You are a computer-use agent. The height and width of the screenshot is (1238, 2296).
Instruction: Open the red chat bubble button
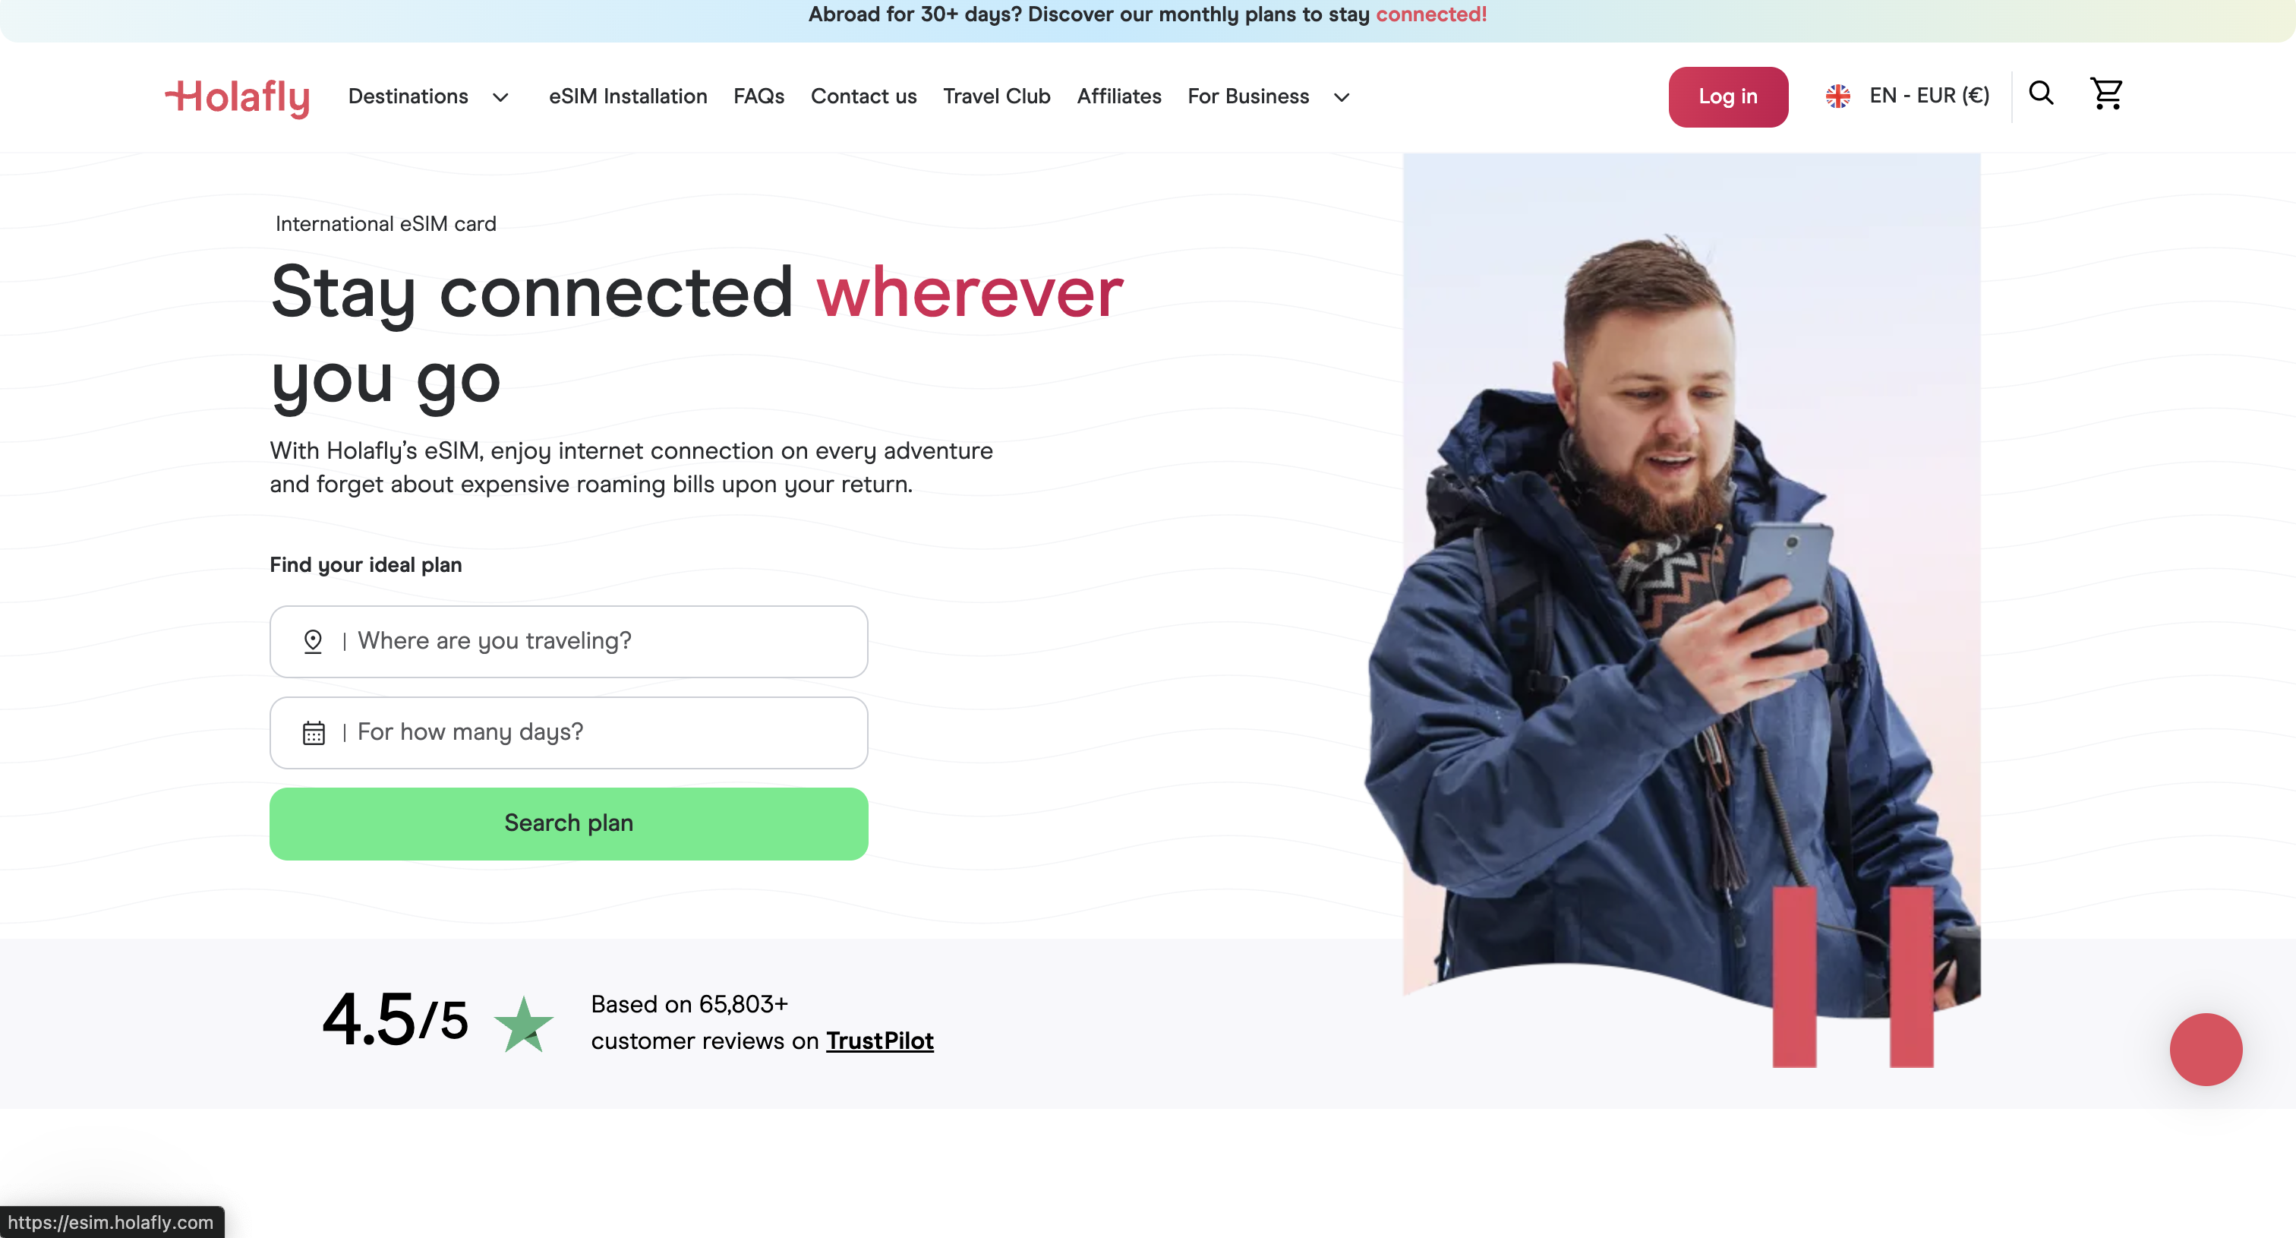(2205, 1049)
